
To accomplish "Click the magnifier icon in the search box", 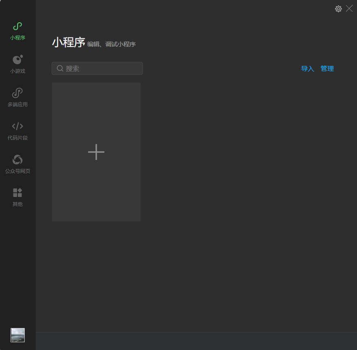I will [60, 68].
